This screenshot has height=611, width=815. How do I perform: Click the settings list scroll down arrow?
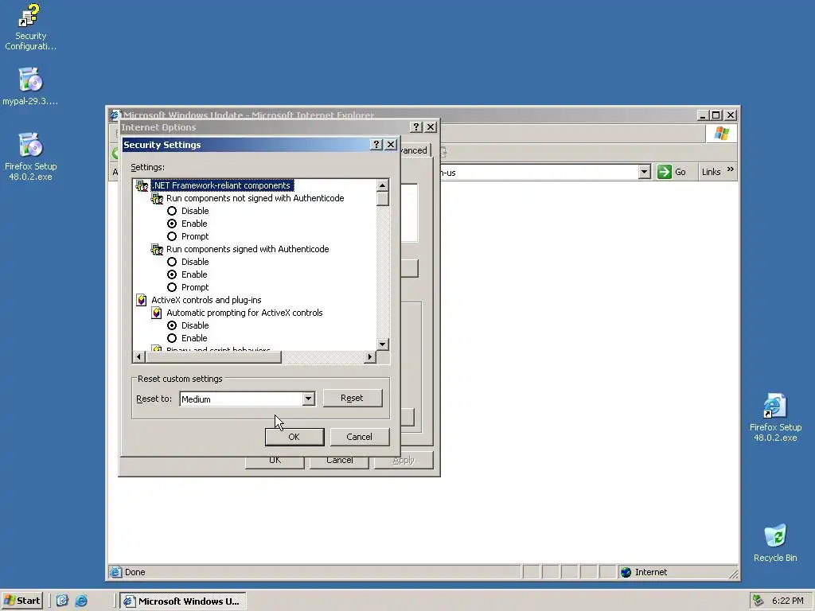tap(383, 344)
